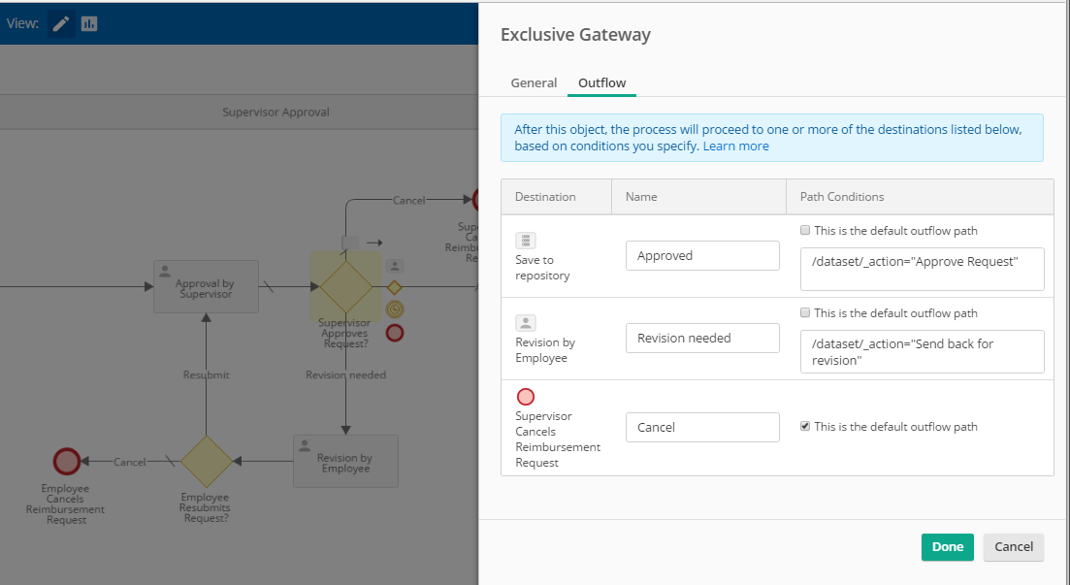Click the Approved name input field
The height and width of the screenshot is (585, 1070).
click(x=702, y=256)
